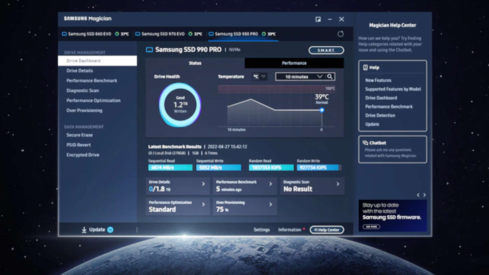The image size is (489, 275).
Task: Open the S.M.A.R.T. button
Action: pyautogui.click(x=326, y=50)
